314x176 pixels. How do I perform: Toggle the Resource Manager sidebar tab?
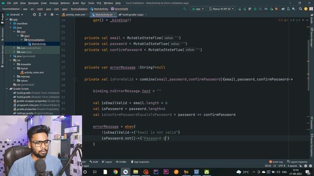click(x=2, y=56)
